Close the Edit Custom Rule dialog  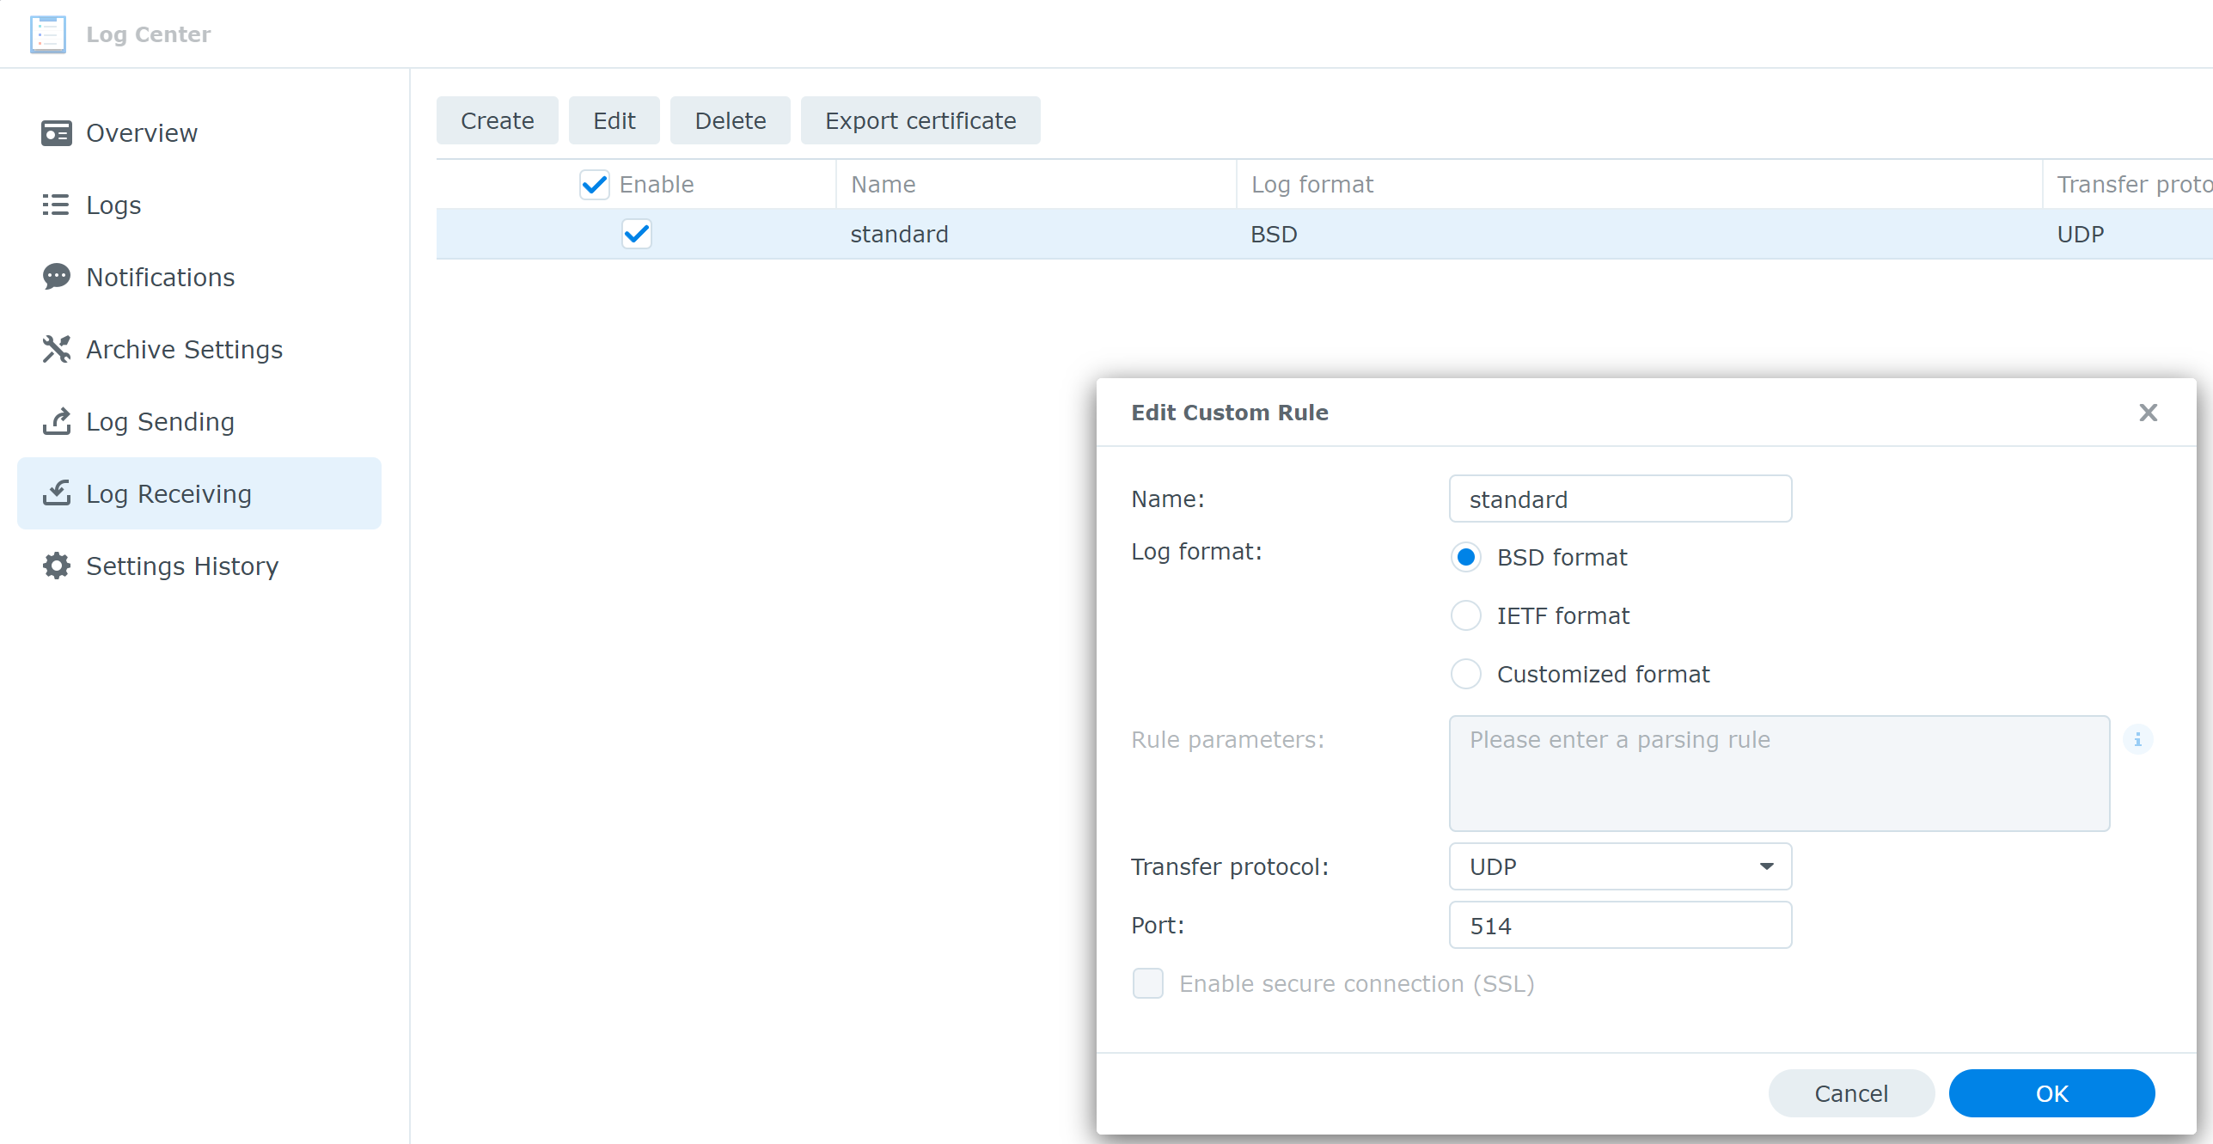click(2148, 413)
